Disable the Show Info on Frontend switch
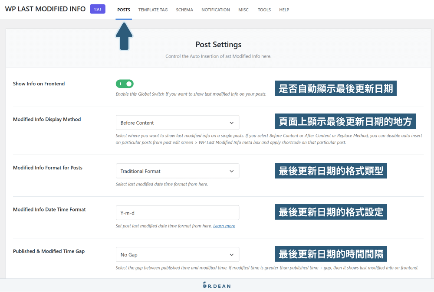434x292 pixels. [125, 84]
